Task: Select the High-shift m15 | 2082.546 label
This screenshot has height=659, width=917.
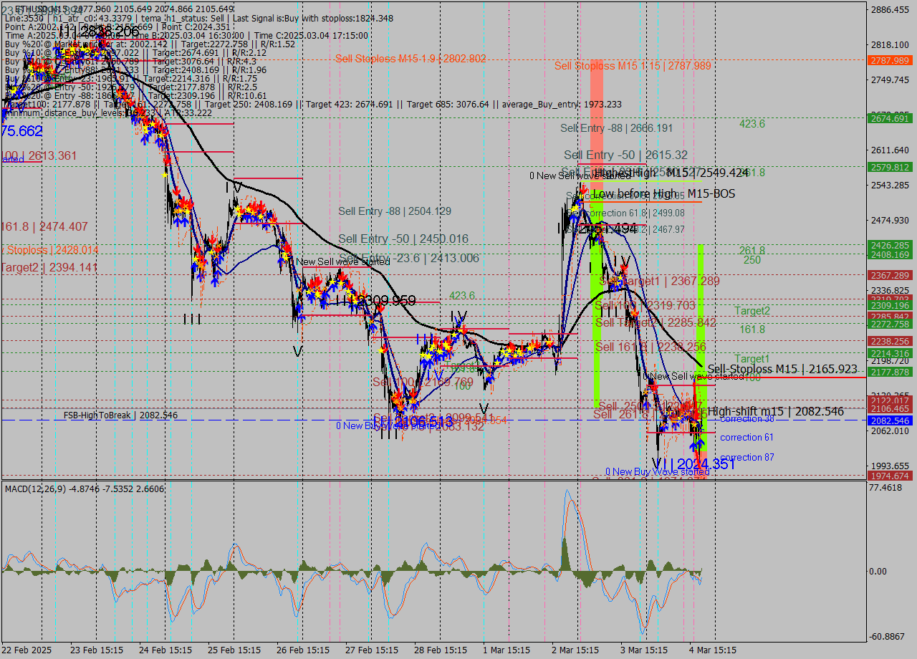Action: click(773, 411)
